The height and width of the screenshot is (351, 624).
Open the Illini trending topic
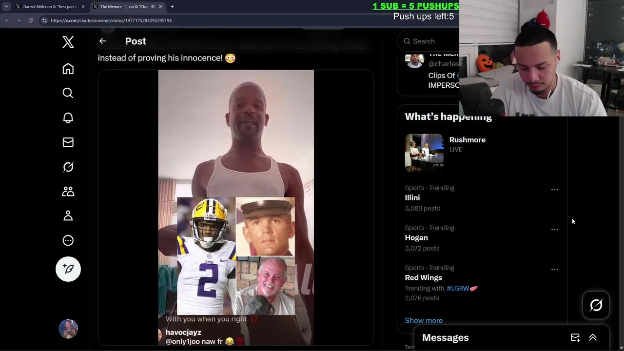pyautogui.click(x=412, y=198)
